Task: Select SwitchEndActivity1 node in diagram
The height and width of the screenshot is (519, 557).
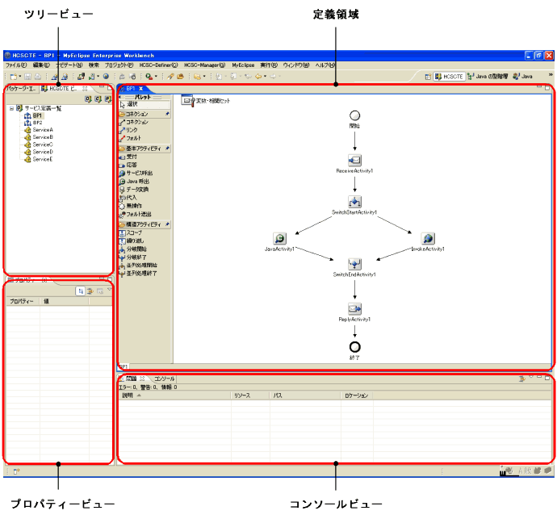Action: click(x=354, y=264)
